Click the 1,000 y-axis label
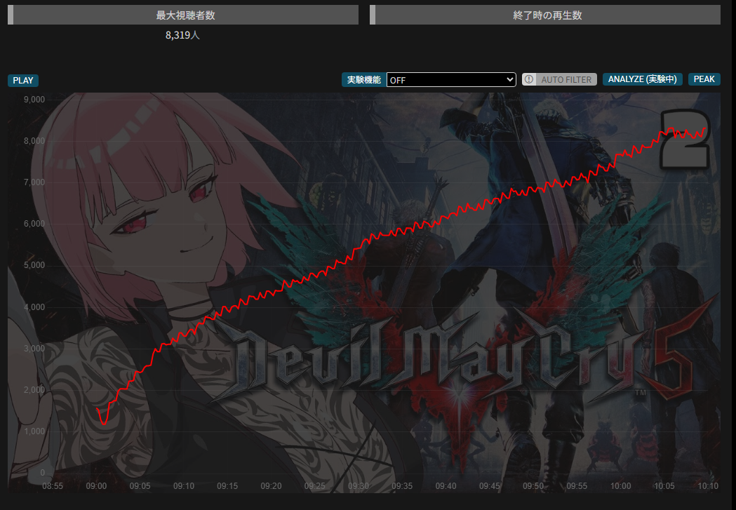This screenshot has width=736, height=510. [x=34, y=431]
